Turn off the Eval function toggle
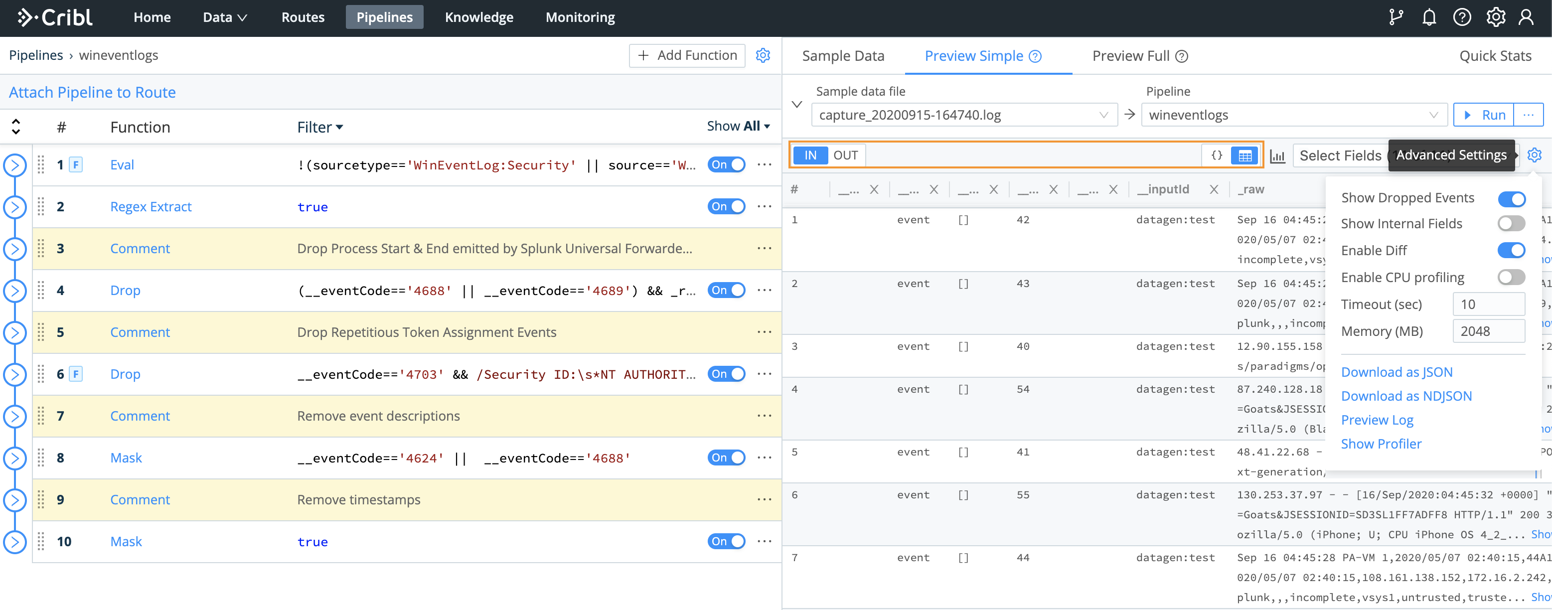 [726, 165]
